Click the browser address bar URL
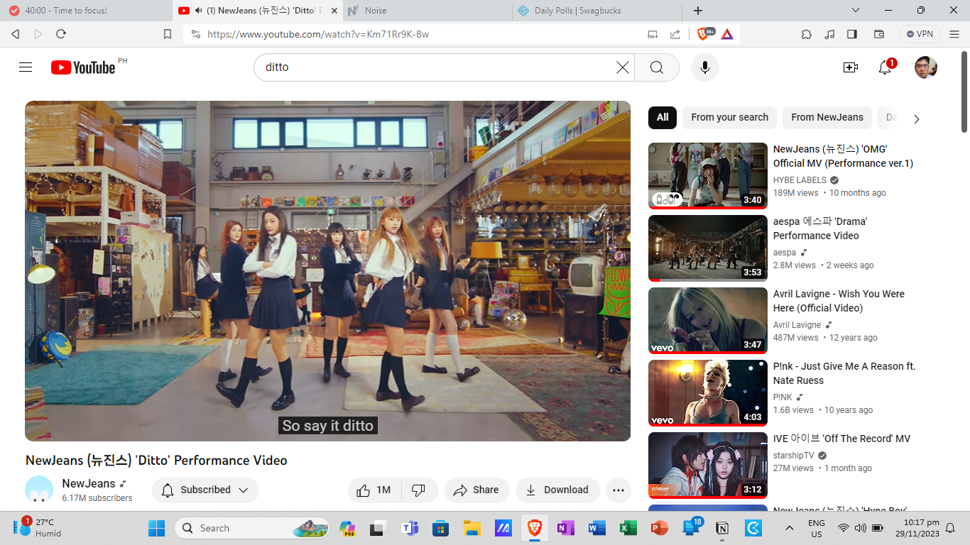Image resolution: width=970 pixels, height=545 pixels. [x=318, y=34]
